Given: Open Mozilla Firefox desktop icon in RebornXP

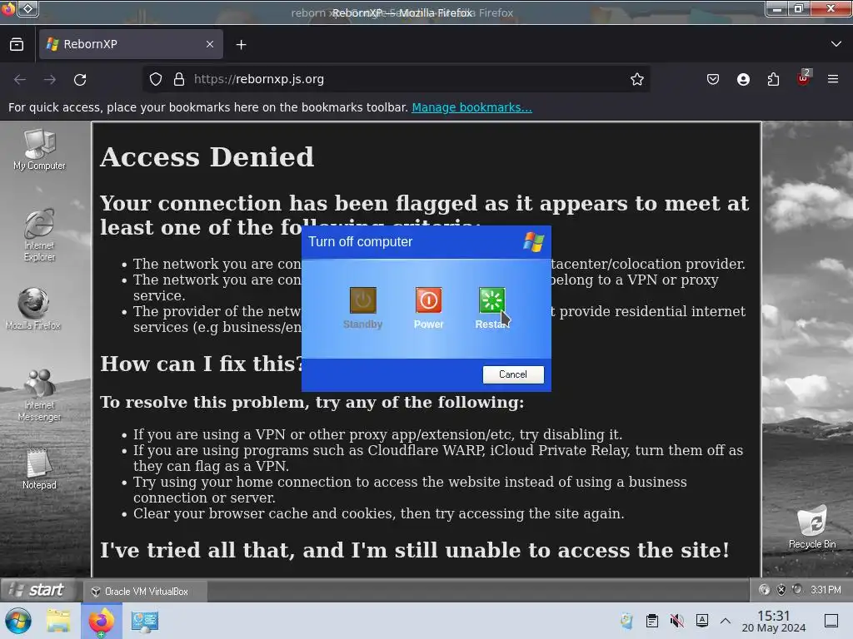Looking at the screenshot, I should pyautogui.click(x=33, y=310).
